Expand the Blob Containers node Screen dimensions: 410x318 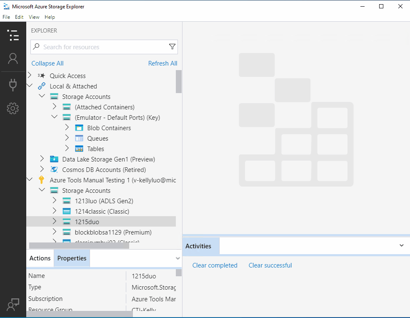click(67, 127)
